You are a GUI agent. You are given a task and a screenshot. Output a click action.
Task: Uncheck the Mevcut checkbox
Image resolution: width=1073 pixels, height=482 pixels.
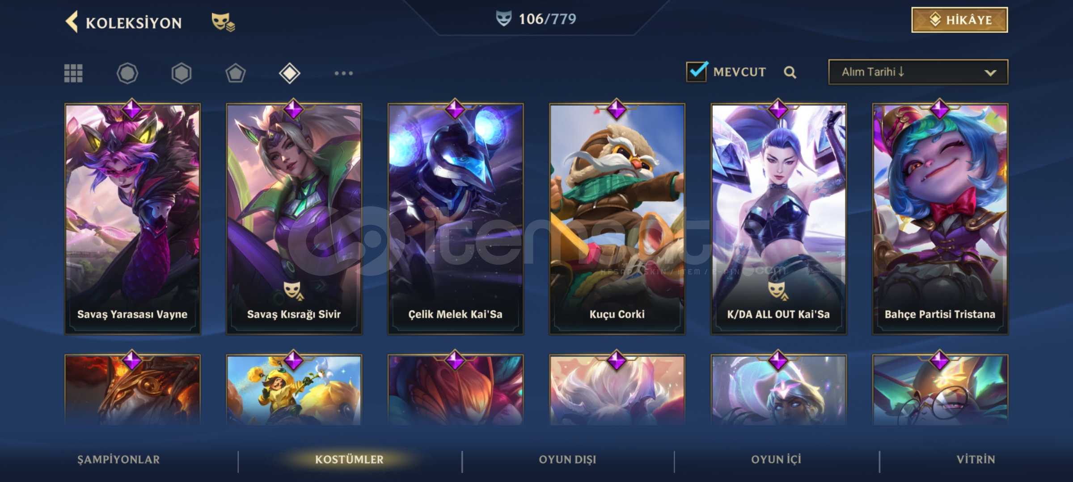click(697, 71)
